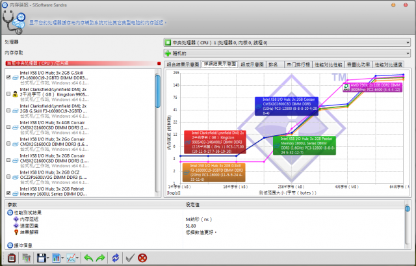
Task: Click the user icon of Kingston 9905 entry
Action: click(16, 94)
